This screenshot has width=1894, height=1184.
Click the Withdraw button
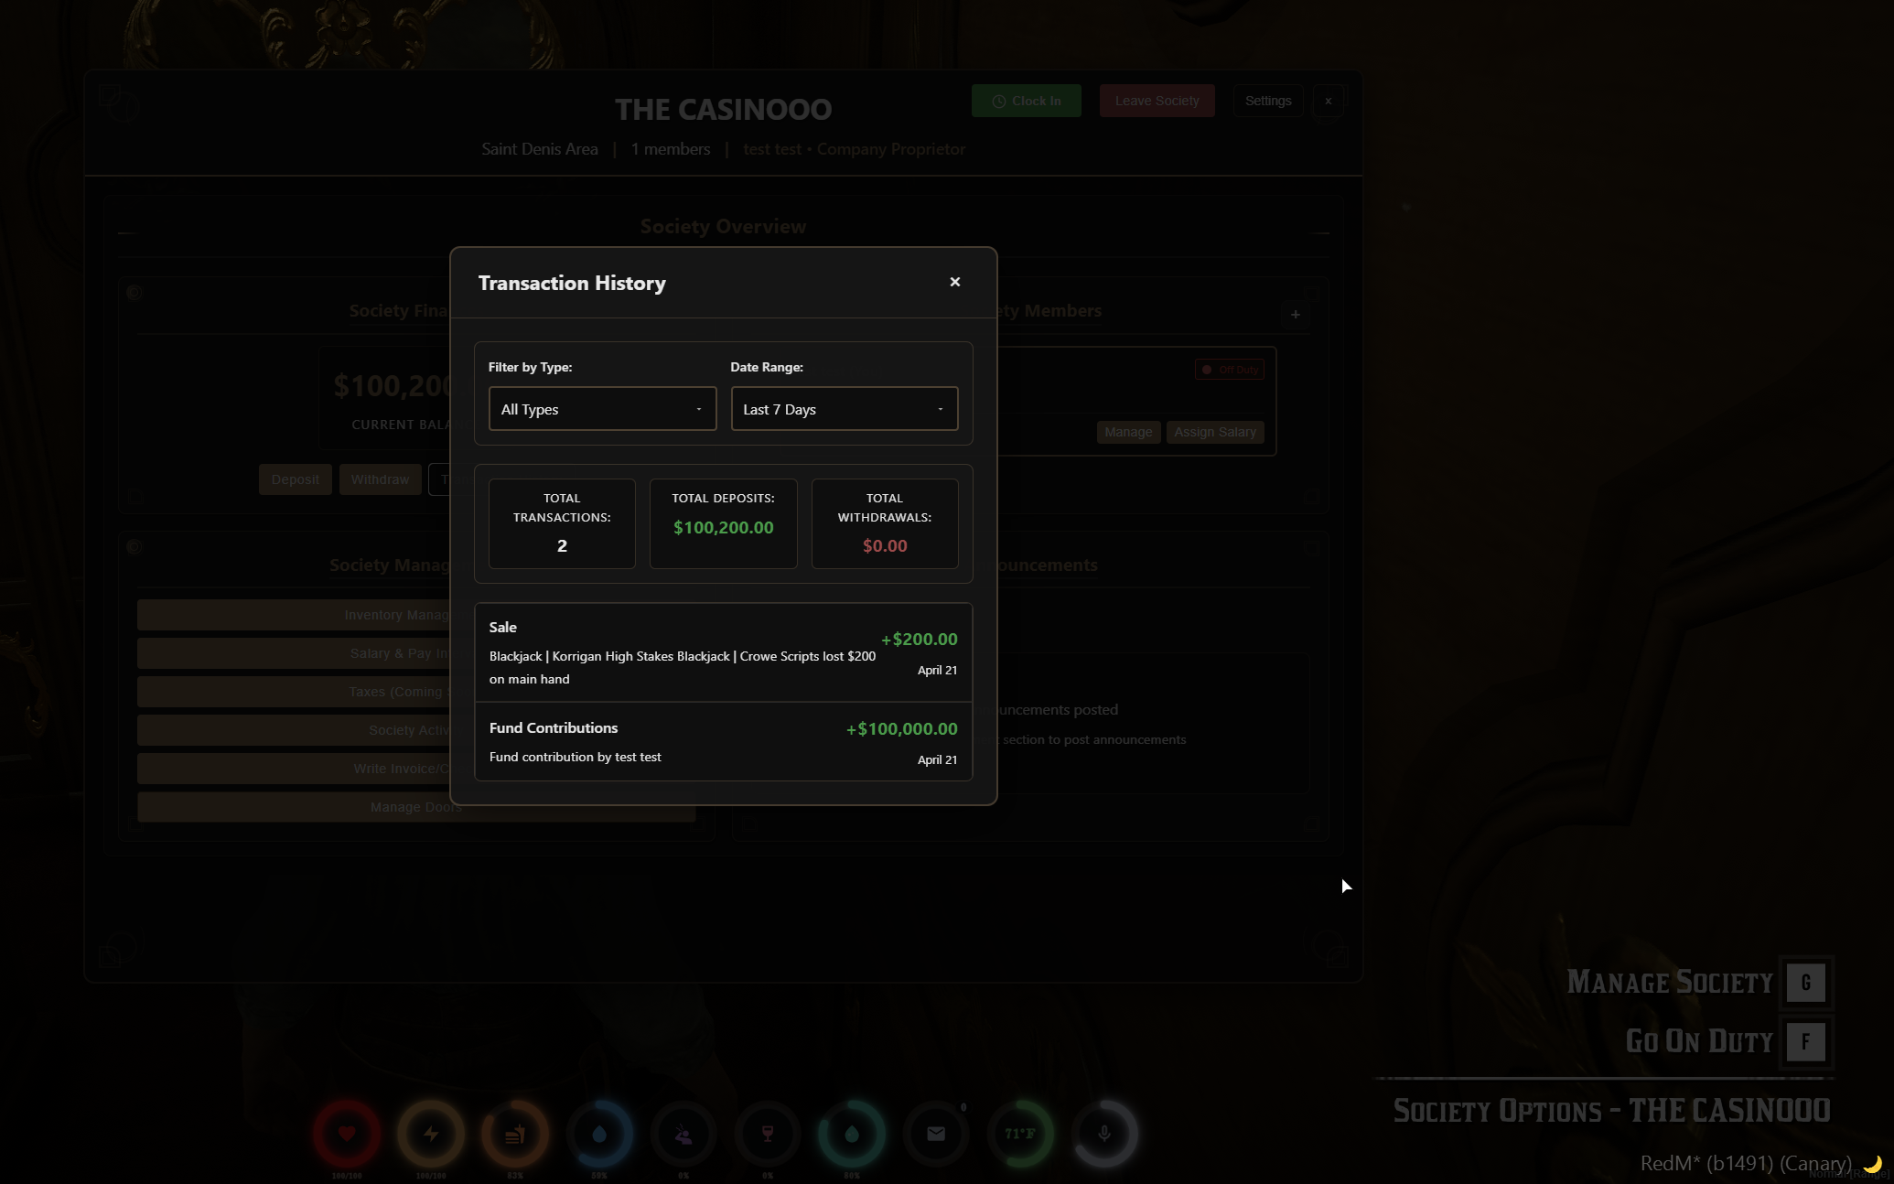tap(380, 479)
